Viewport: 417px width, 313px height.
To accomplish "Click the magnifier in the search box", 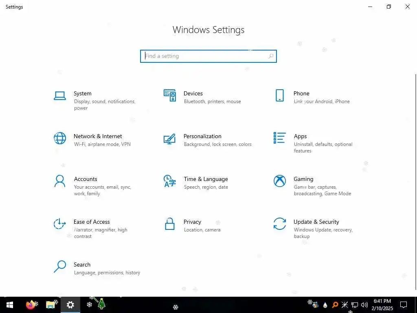I will [x=271, y=56].
